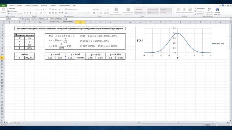The height and width of the screenshot is (130, 232).
Task: Open the Разметка страницы tab
Action: pyautogui.click(x=32, y=5)
